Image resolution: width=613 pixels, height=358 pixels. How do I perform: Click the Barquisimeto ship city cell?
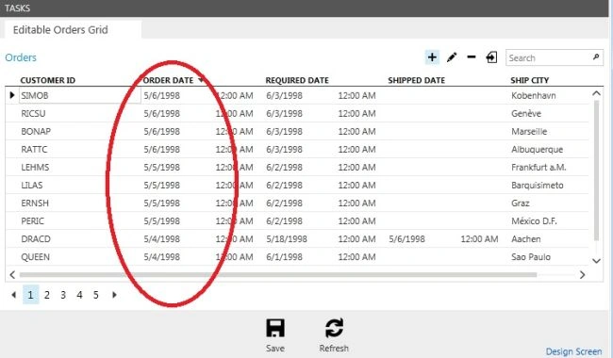pos(538,185)
